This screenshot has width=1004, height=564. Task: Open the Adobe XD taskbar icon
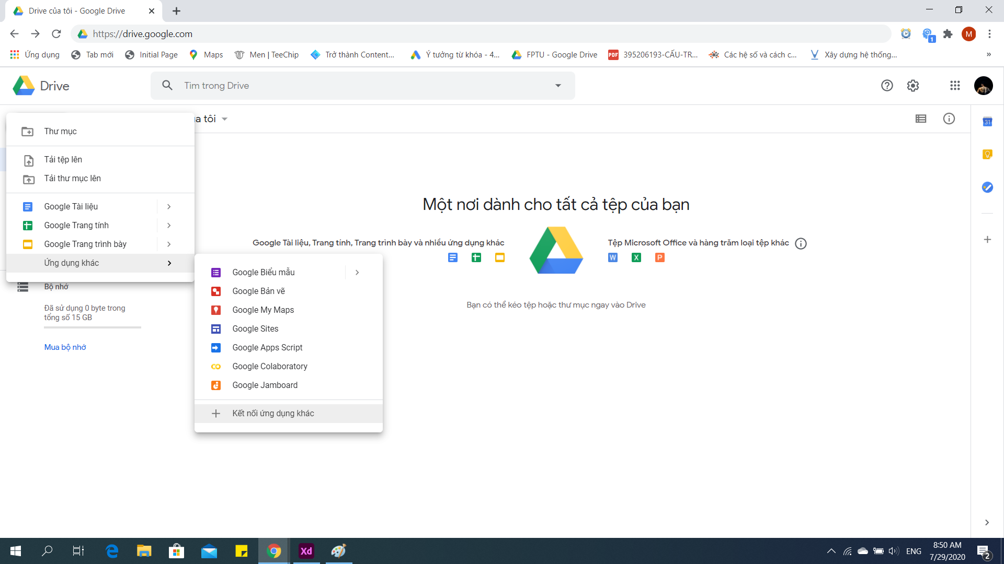(x=306, y=551)
